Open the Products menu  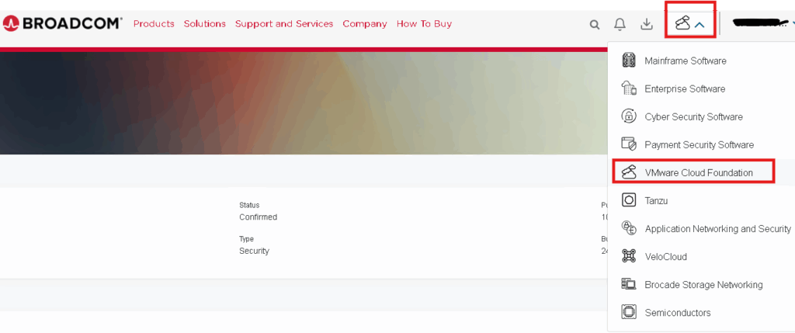pos(154,24)
